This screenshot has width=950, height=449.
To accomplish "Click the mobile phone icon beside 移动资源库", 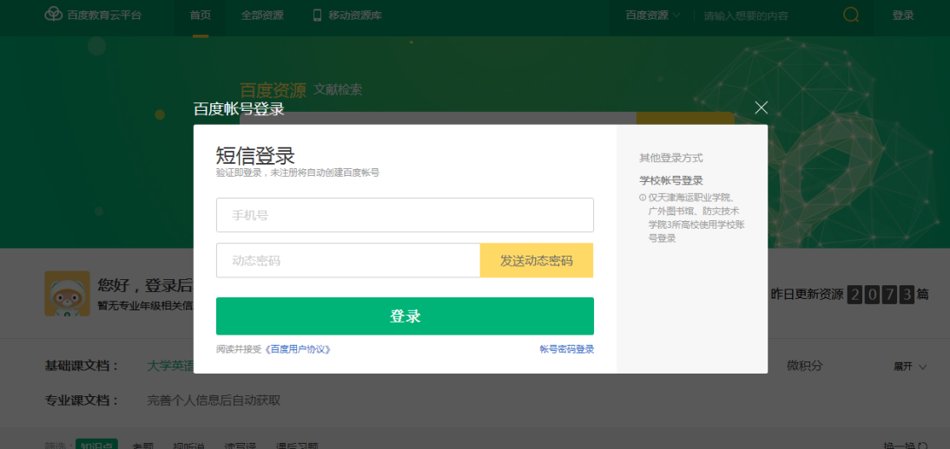I will pos(318,15).
